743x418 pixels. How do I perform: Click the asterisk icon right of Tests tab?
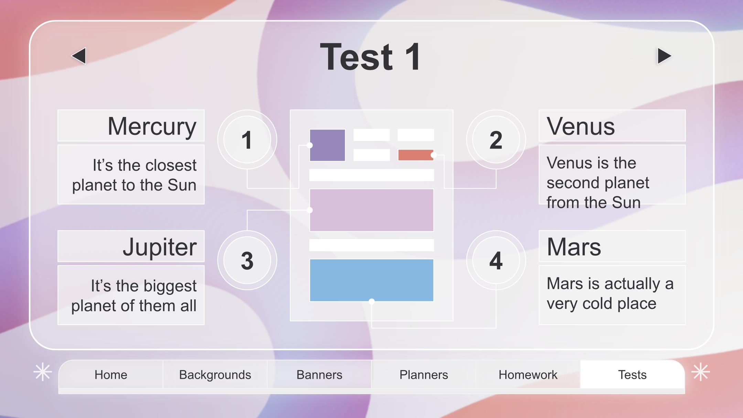coord(701,372)
